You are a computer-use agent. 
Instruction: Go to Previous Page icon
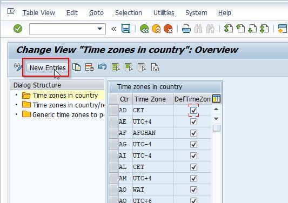point(240,29)
